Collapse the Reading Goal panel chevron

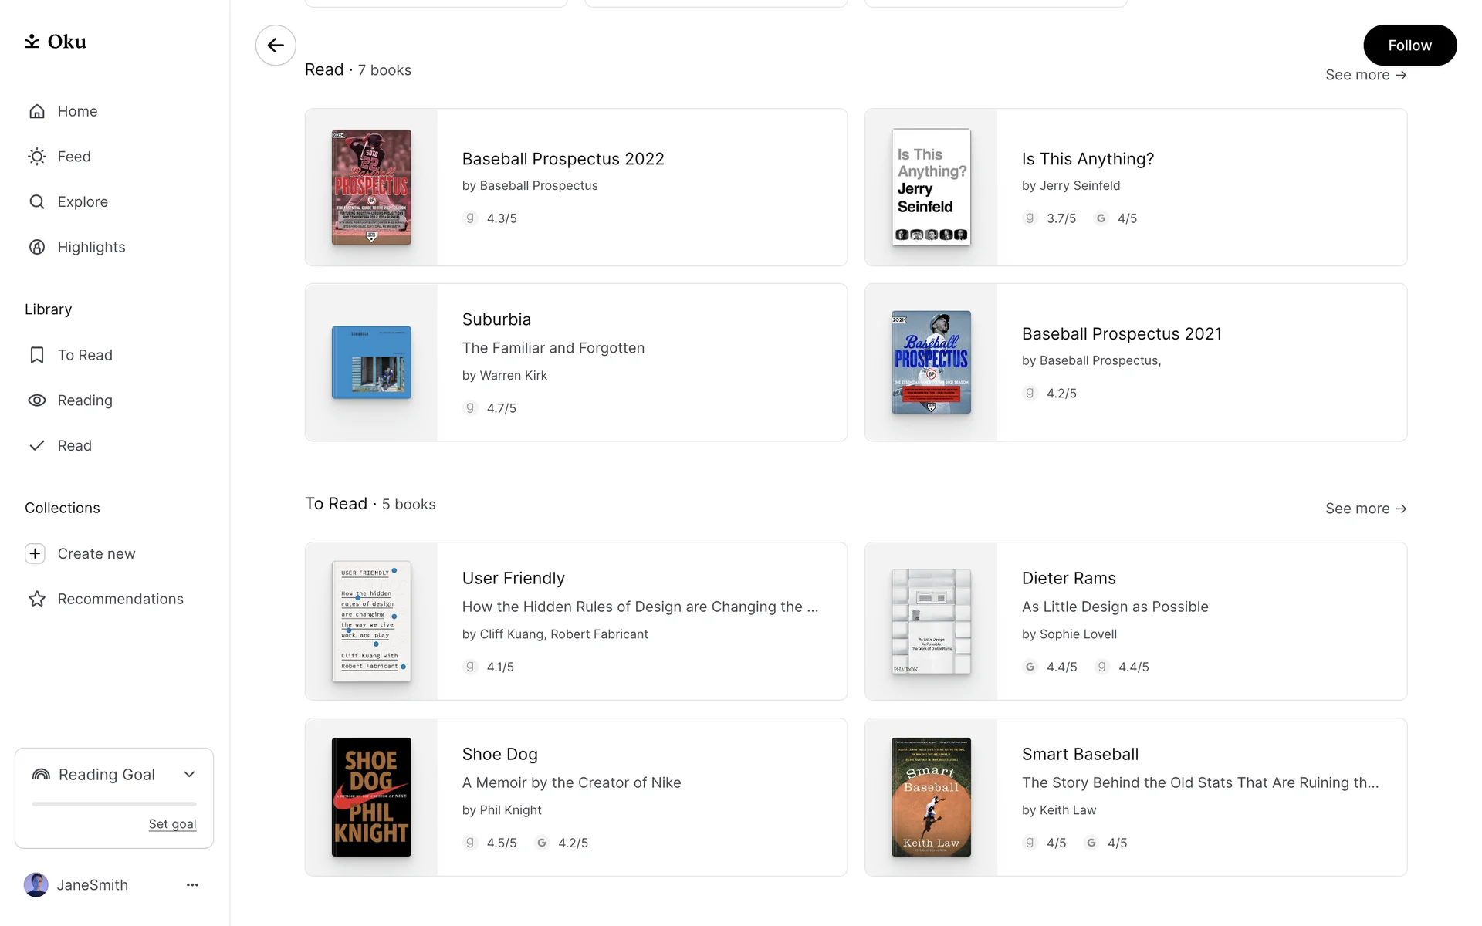pos(189,774)
